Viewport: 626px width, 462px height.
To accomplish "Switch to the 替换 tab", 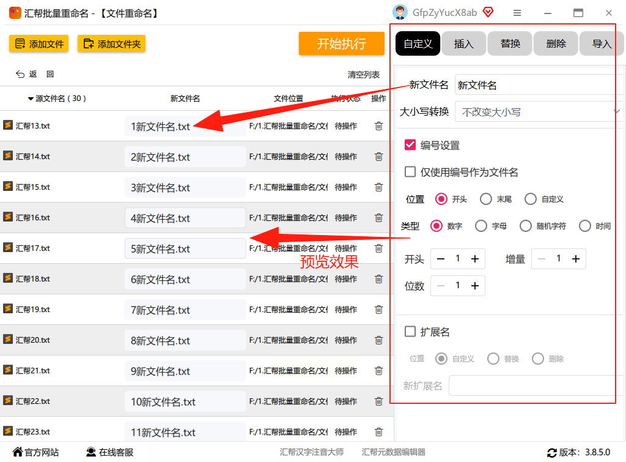I will point(510,43).
